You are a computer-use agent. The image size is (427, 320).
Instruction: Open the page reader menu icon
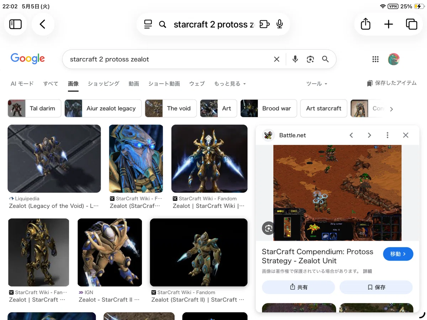point(148,24)
